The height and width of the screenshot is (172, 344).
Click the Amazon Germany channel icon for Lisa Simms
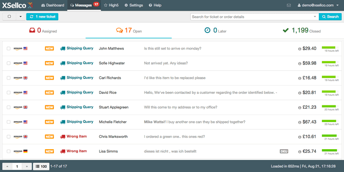20,151
